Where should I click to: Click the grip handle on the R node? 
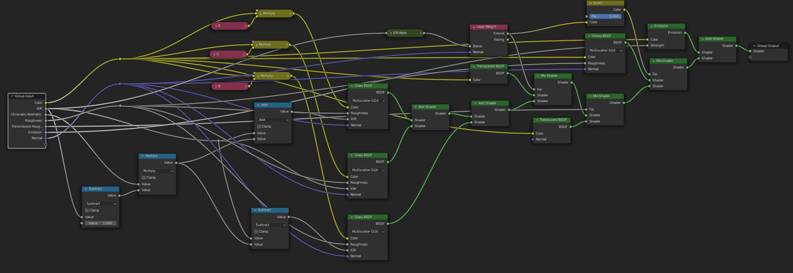point(245,26)
